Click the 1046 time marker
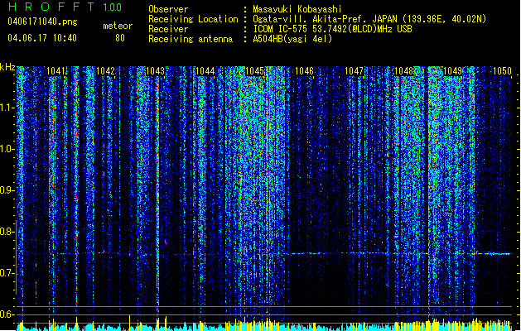 point(304,71)
